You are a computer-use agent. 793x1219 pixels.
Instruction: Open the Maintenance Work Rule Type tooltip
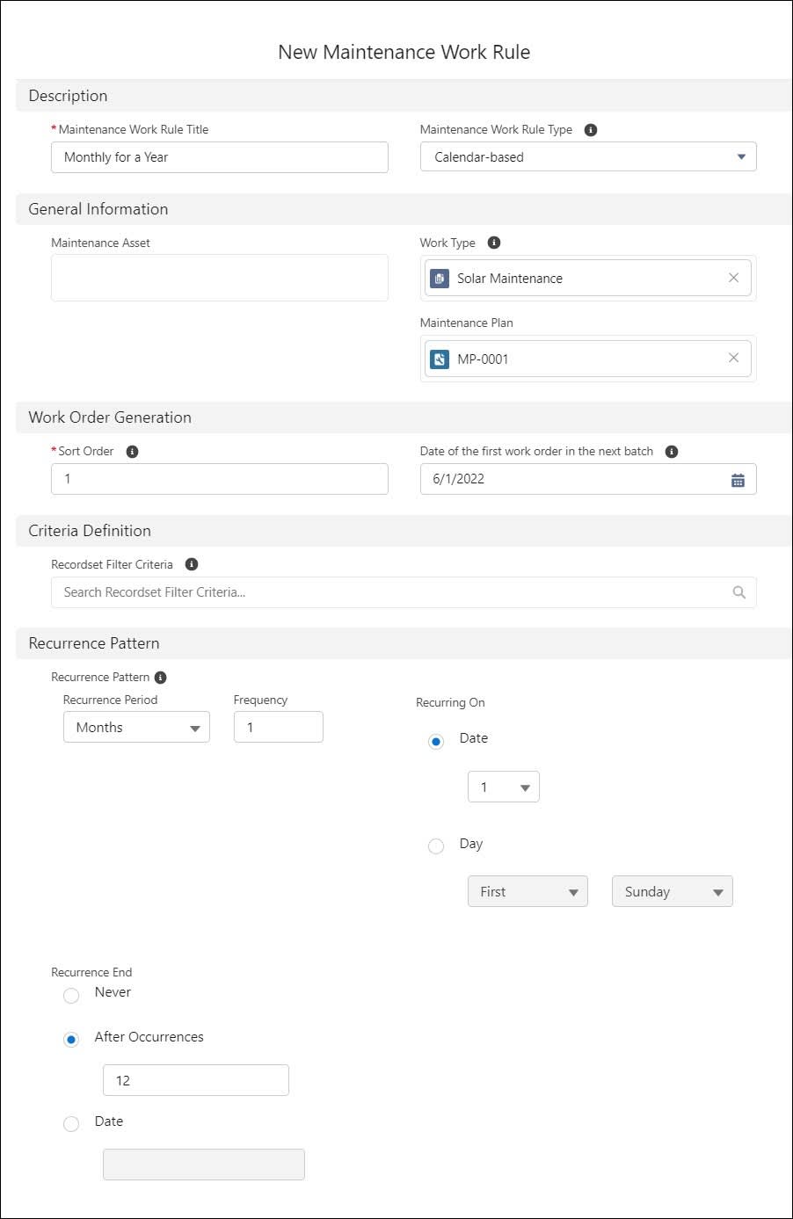coord(591,129)
